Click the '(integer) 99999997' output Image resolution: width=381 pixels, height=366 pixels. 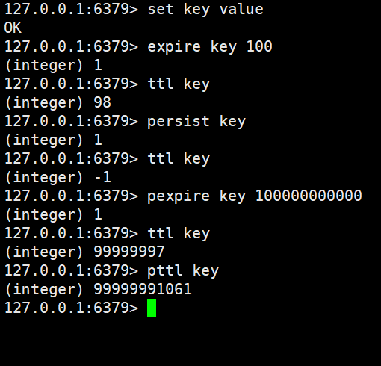tap(84, 252)
